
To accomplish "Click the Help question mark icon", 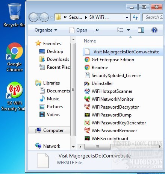I will (x=154, y=30).
